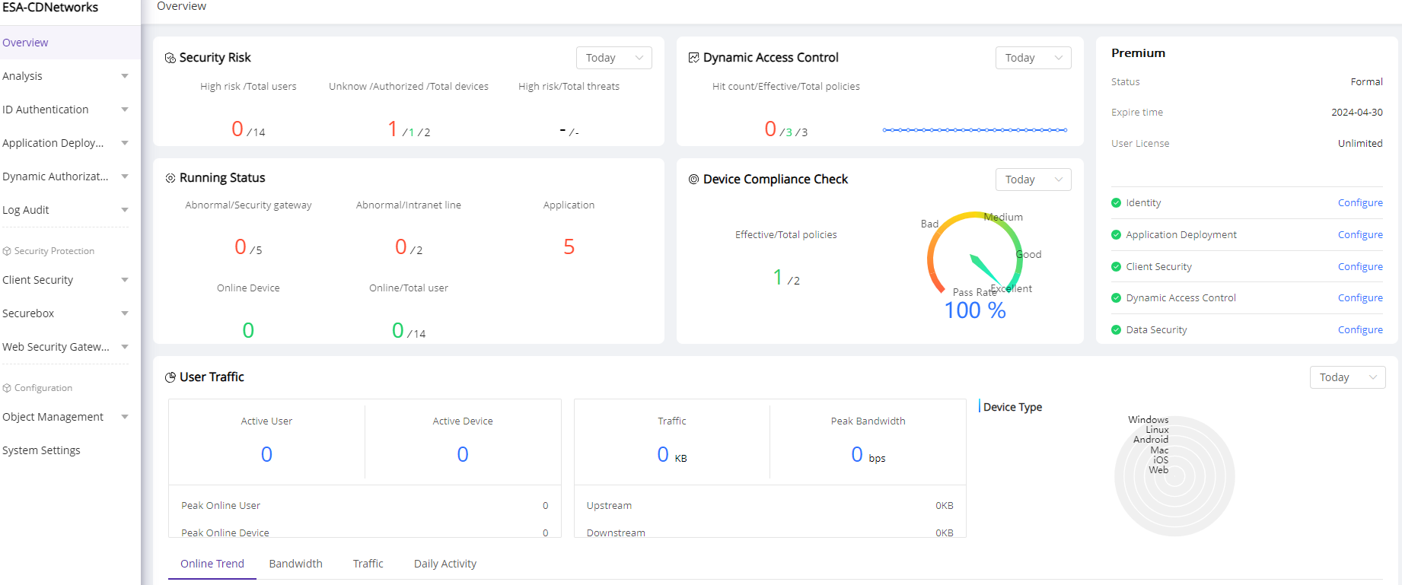The height and width of the screenshot is (585, 1402).
Task: Click Configure link for Dynamic Access Control
Action: (x=1360, y=298)
